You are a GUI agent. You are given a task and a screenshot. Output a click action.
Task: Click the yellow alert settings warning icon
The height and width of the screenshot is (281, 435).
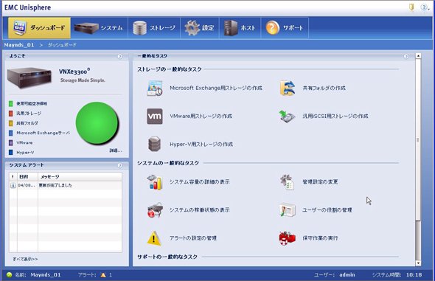[x=154, y=238]
